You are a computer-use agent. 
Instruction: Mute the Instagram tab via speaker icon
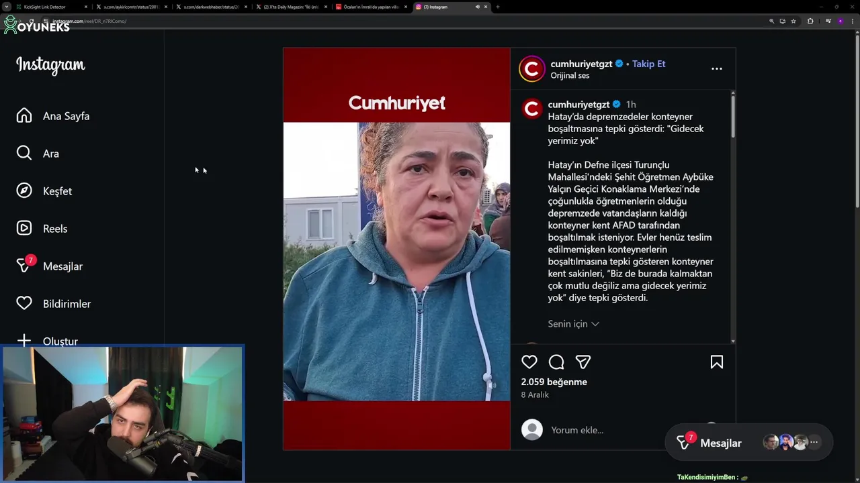click(477, 7)
